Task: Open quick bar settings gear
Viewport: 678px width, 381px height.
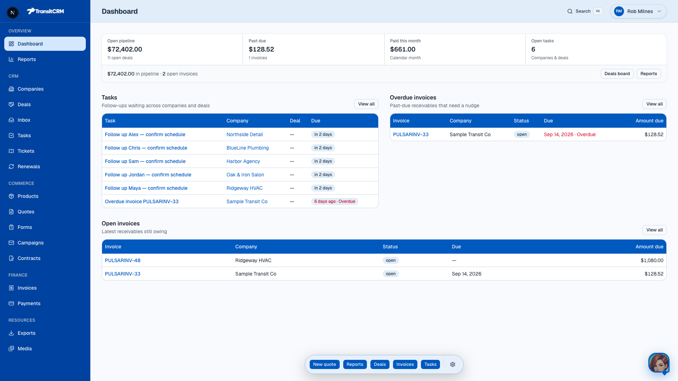Action: tap(453, 364)
